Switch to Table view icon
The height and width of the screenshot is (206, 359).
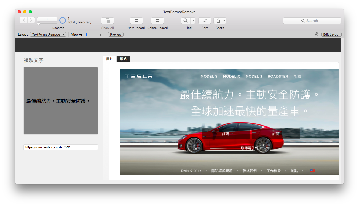click(101, 34)
